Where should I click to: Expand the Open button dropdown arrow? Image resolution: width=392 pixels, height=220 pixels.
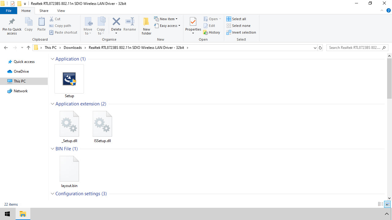pyautogui.click(x=220, y=19)
